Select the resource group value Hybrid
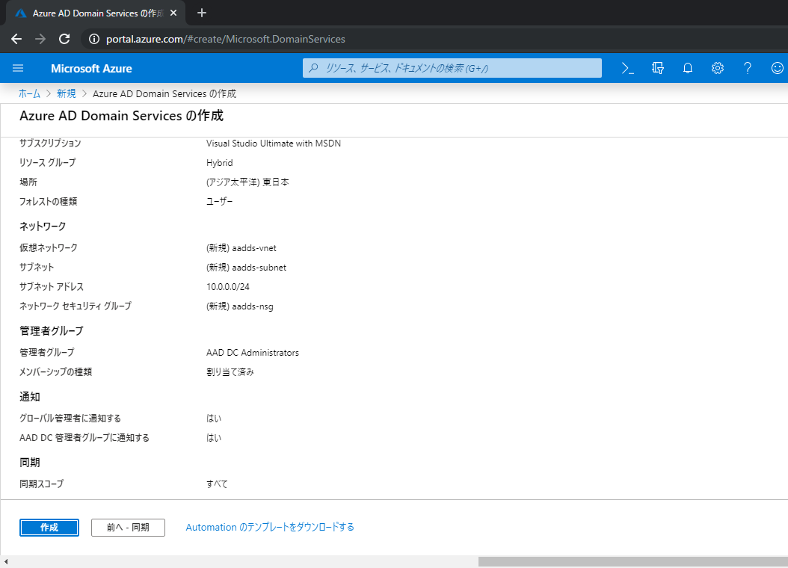Viewport: 788px width, 568px height. tap(220, 163)
